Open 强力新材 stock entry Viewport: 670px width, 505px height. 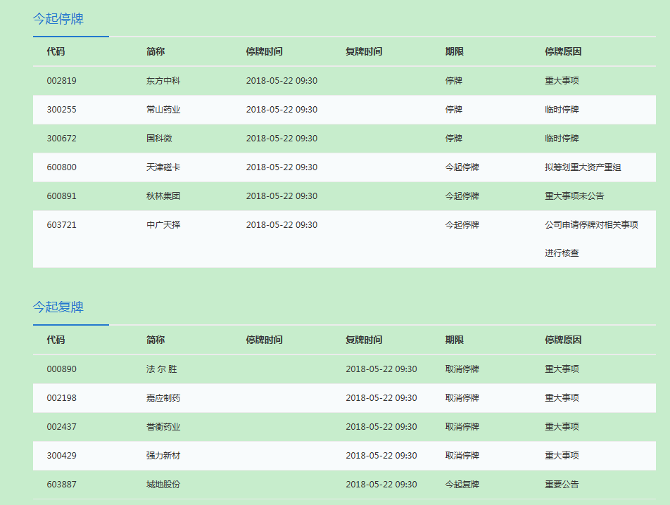[163, 456]
